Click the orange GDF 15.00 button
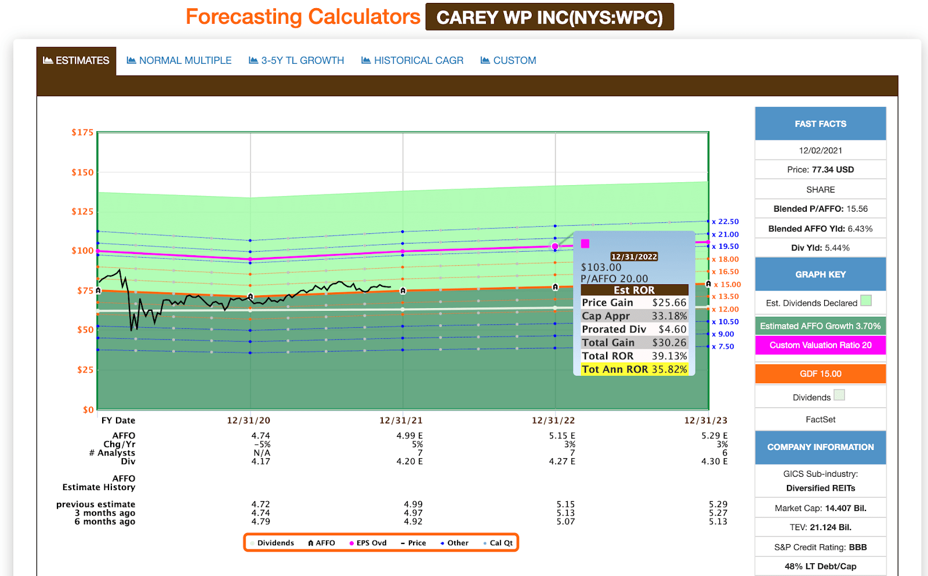 coord(820,374)
